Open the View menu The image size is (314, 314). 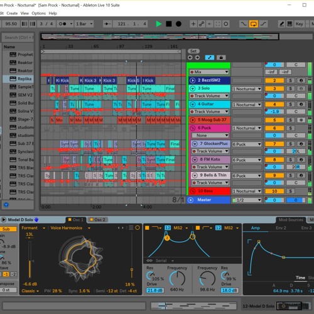coord(24,13)
